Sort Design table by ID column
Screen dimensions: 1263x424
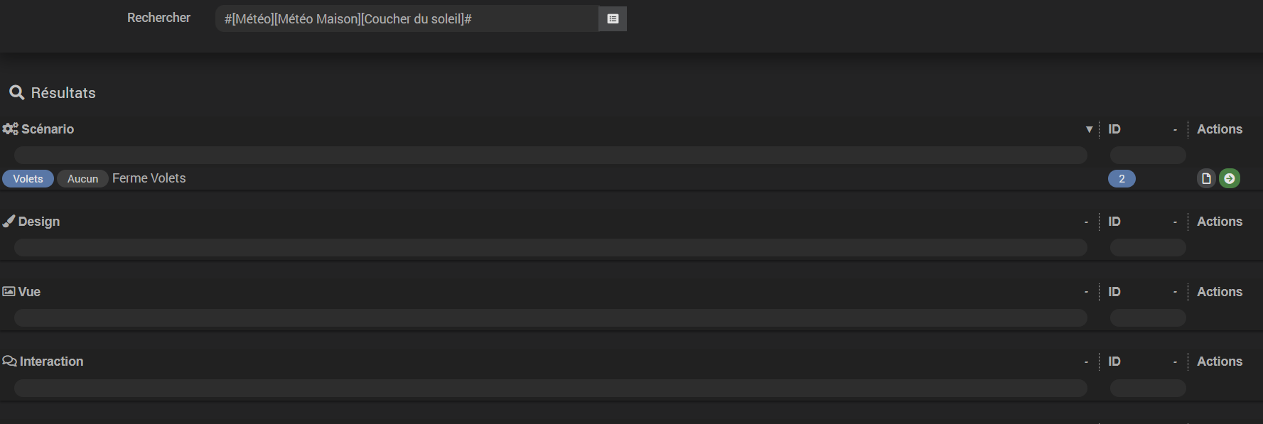coord(1114,222)
